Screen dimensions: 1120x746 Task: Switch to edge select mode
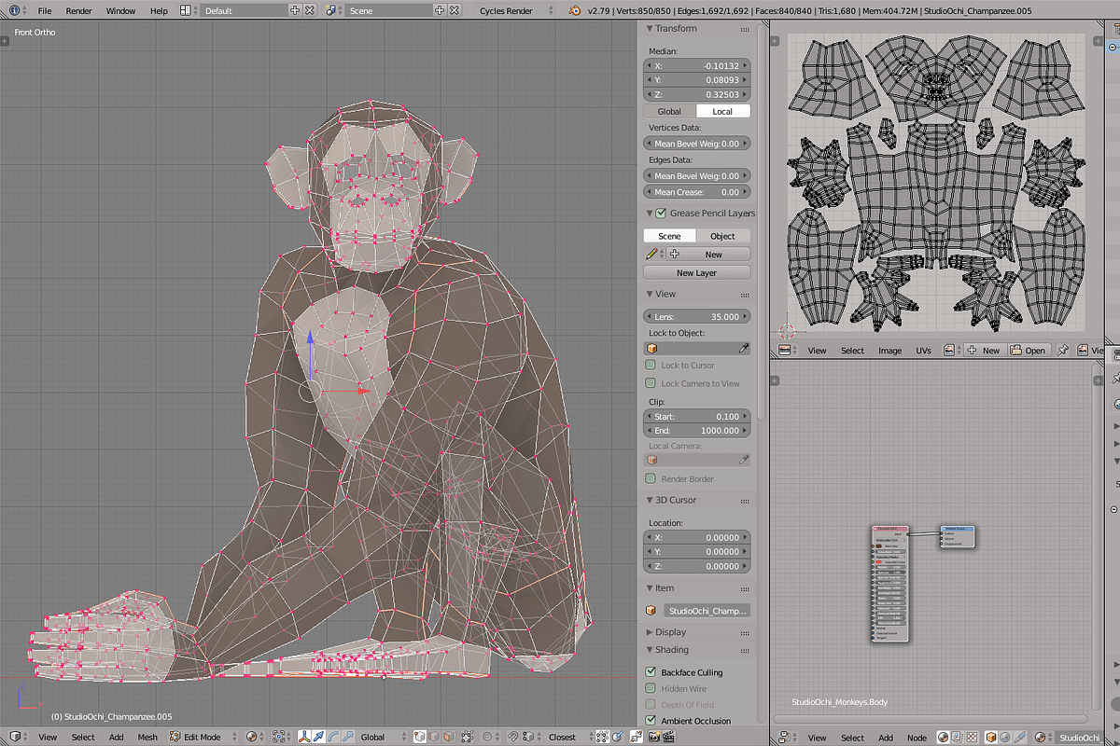434,737
